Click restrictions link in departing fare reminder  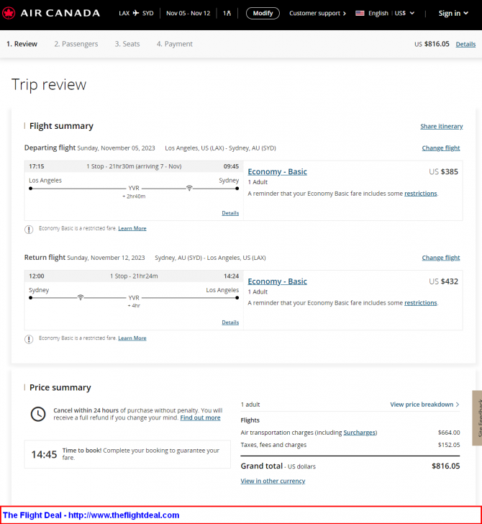pos(421,194)
